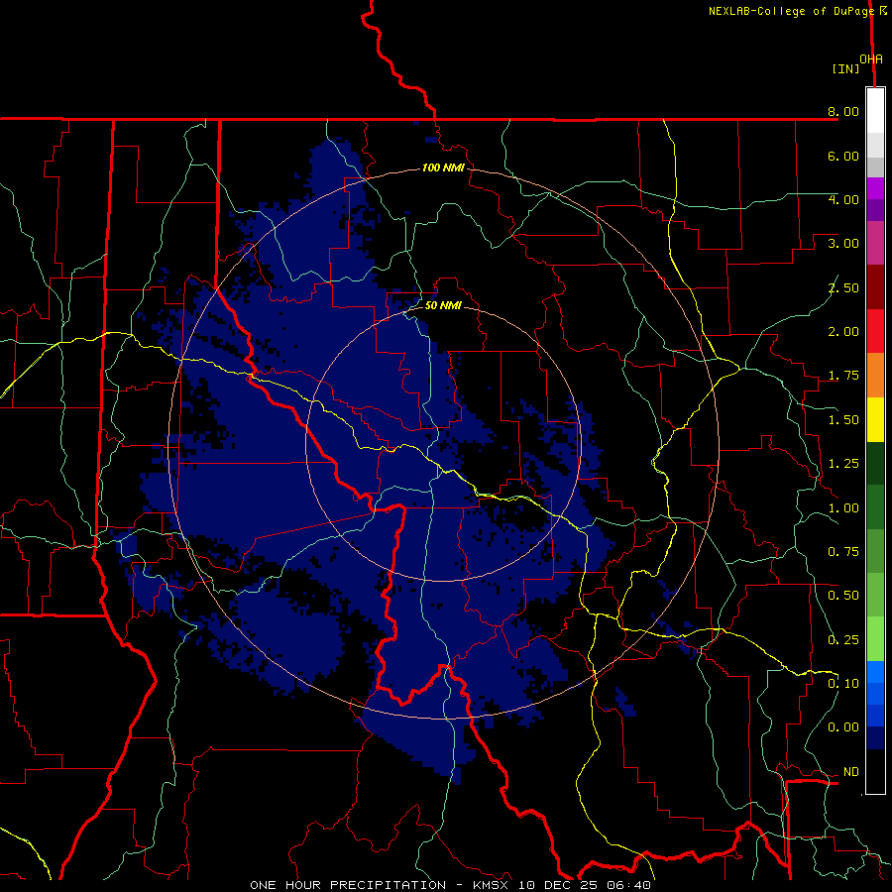Select the darkest green swatch beside 1.25

click(x=875, y=464)
